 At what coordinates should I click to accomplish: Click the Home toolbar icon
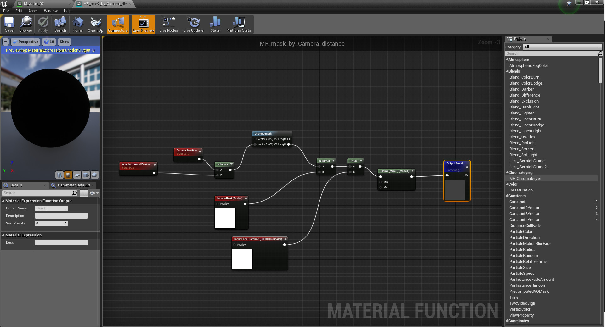coord(77,24)
